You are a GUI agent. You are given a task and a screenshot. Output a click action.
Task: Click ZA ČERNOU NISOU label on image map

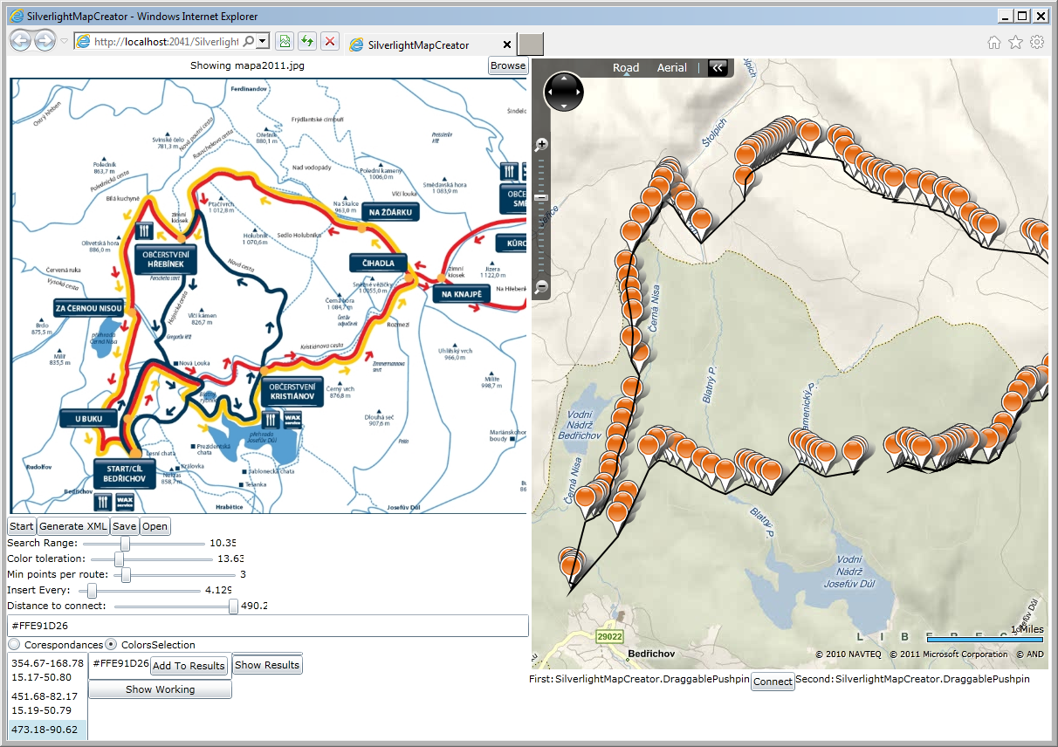click(89, 308)
